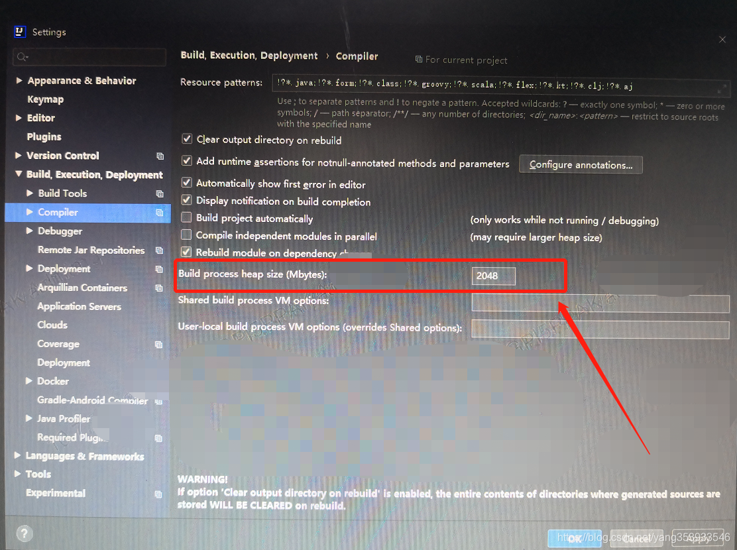The image size is (737, 550).
Task: Click expand icon in Resource patterns field
Action: 722,88
